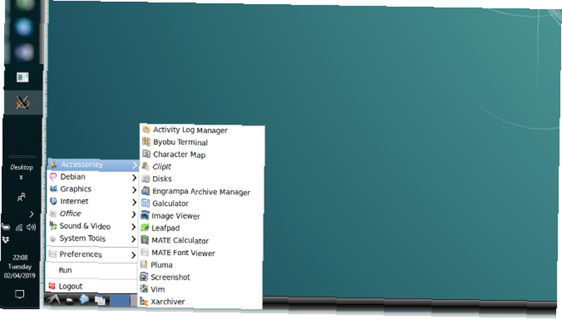Click the MATE Calculator icon
Screen dimensions: 562x320
[x=145, y=240]
